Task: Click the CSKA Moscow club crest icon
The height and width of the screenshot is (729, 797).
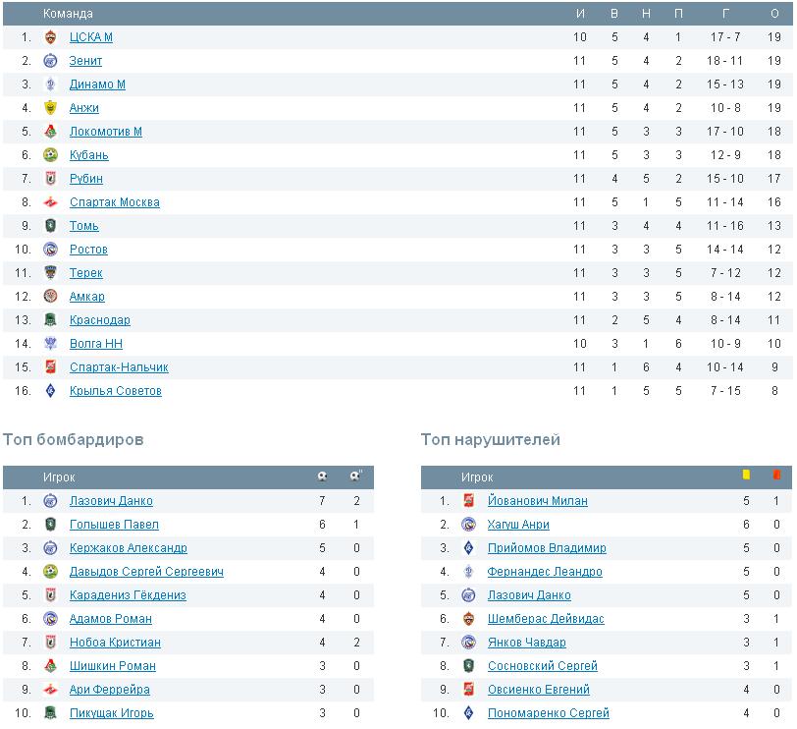Action: click(x=51, y=37)
